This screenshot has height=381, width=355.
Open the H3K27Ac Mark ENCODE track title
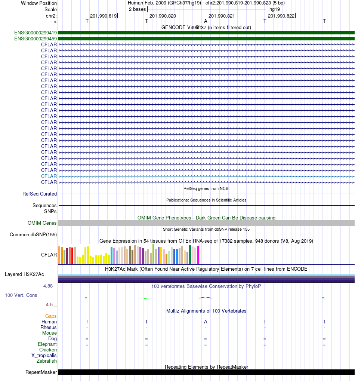point(206,269)
